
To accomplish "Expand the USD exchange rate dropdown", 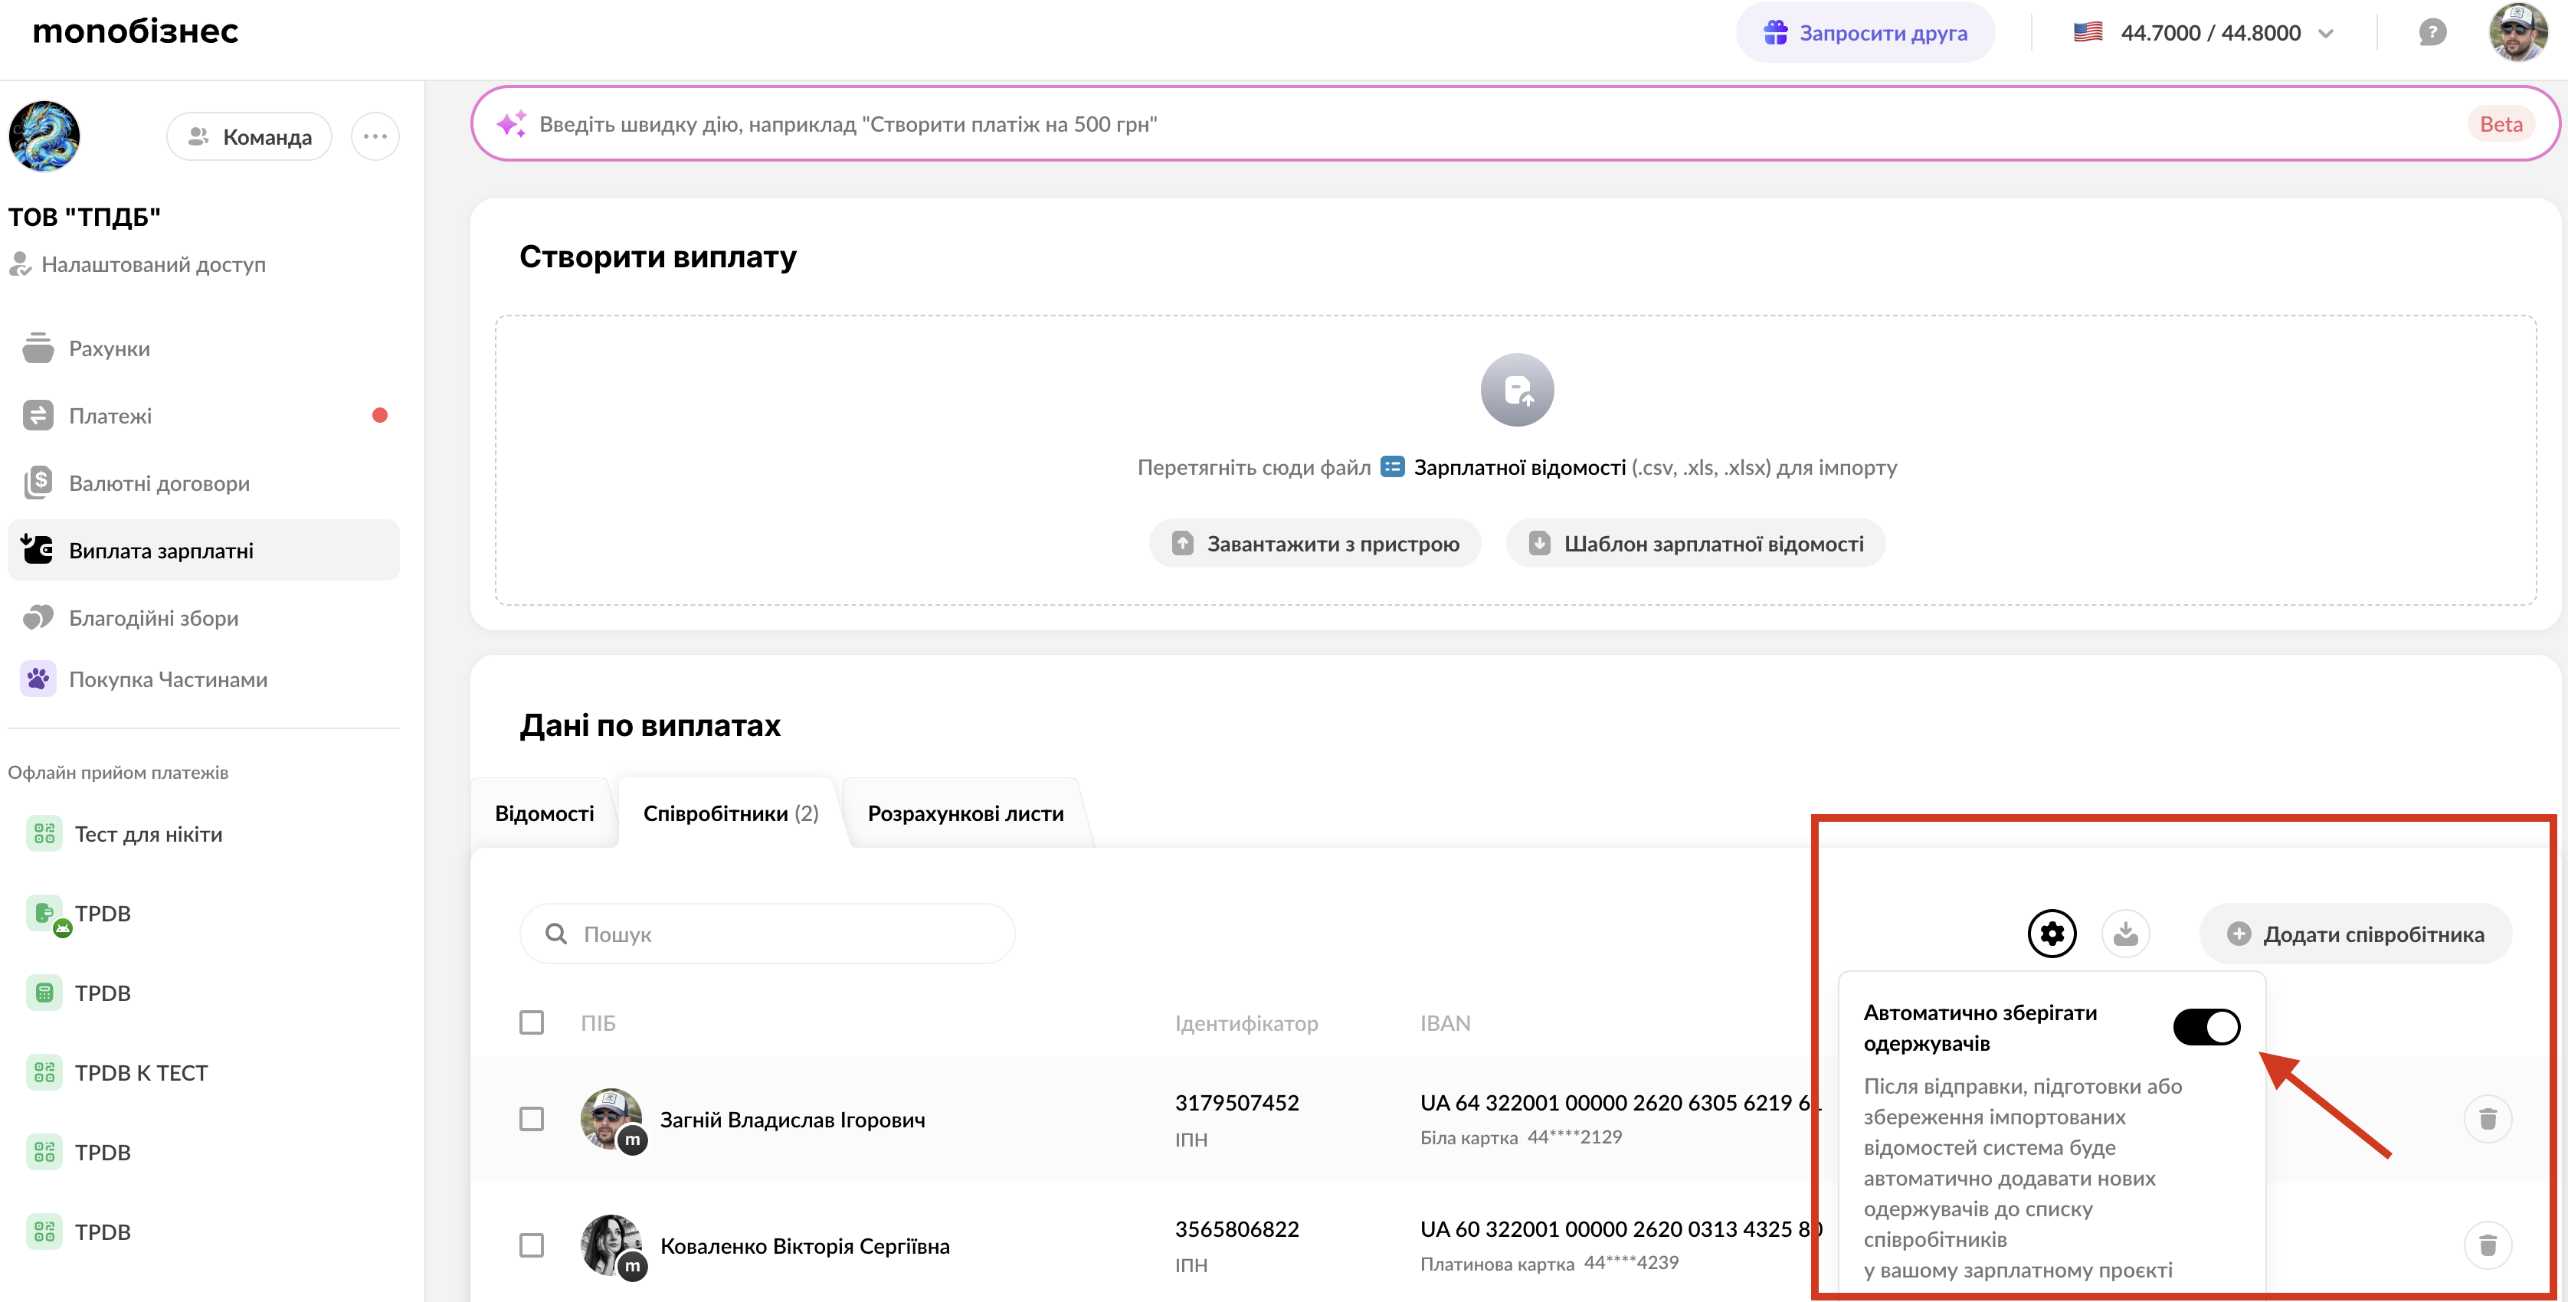I will click(x=2203, y=33).
